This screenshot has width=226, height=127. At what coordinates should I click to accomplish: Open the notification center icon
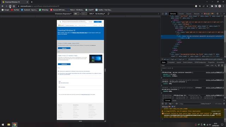[222, 125]
